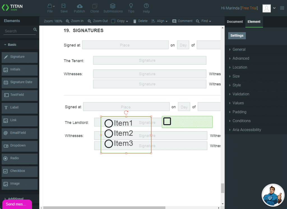The width and height of the screenshot is (287, 209).
Task: Click the Settings button
Action: pyautogui.click(x=237, y=36)
